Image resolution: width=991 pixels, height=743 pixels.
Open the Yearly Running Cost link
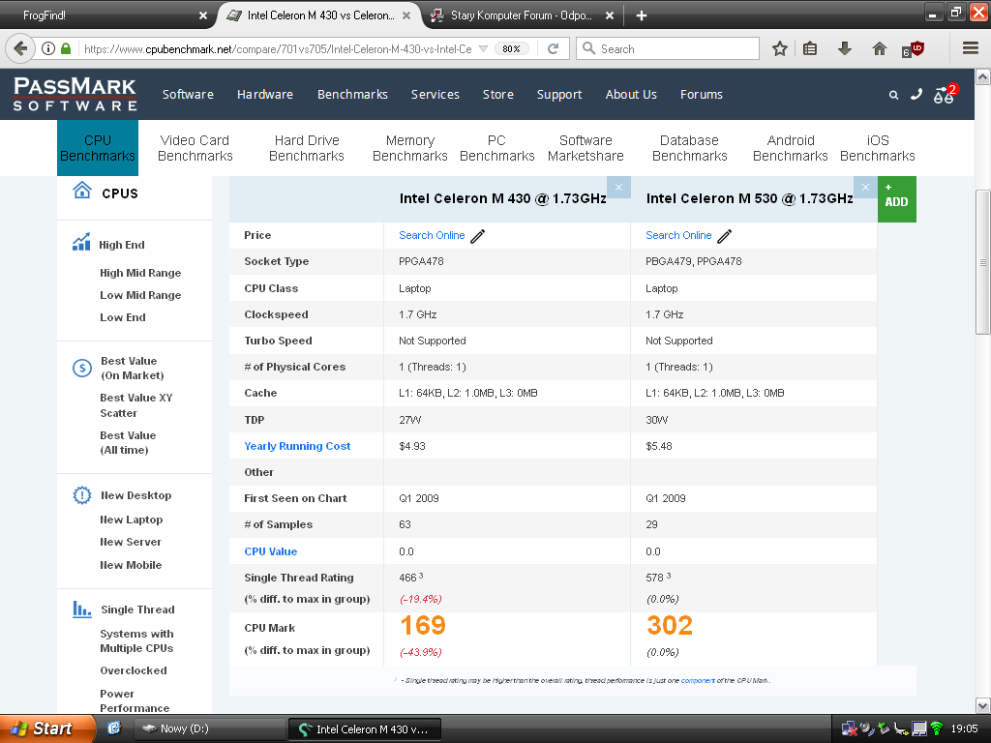(x=297, y=446)
